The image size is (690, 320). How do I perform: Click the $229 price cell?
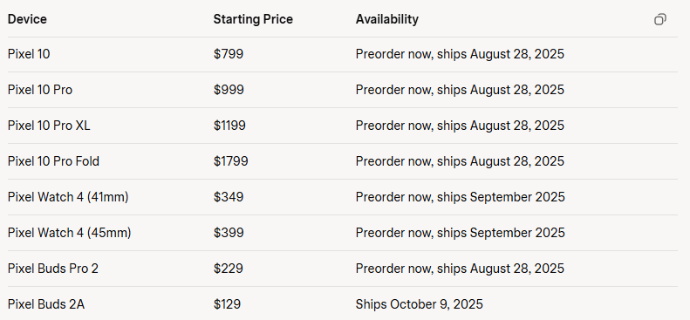click(229, 269)
